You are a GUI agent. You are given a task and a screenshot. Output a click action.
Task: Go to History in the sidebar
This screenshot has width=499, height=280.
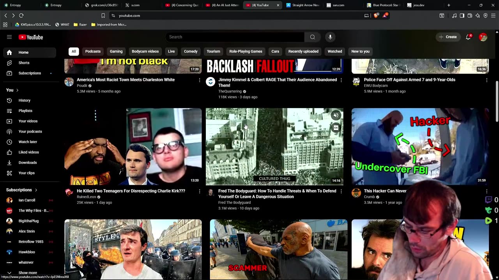click(x=30, y=100)
